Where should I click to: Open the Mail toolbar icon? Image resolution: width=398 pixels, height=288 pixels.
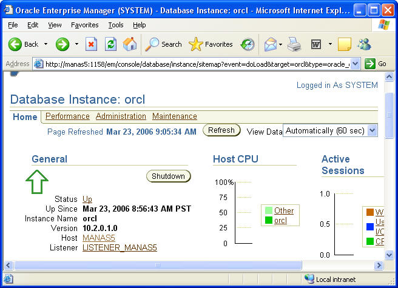[x=270, y=44]
